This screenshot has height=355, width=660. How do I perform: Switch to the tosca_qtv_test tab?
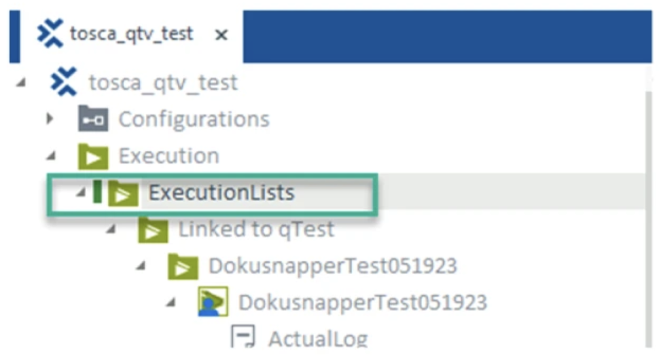tap(131, 34)
